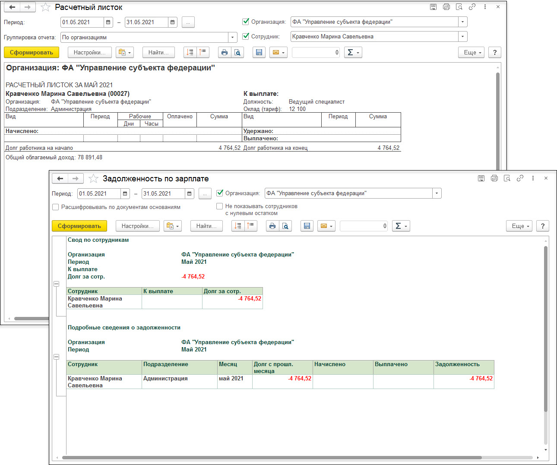Open help ? in Задолженность по зарплате
Image resolution: width=557 pixels, height=465 pixels.
pos(543,226)
